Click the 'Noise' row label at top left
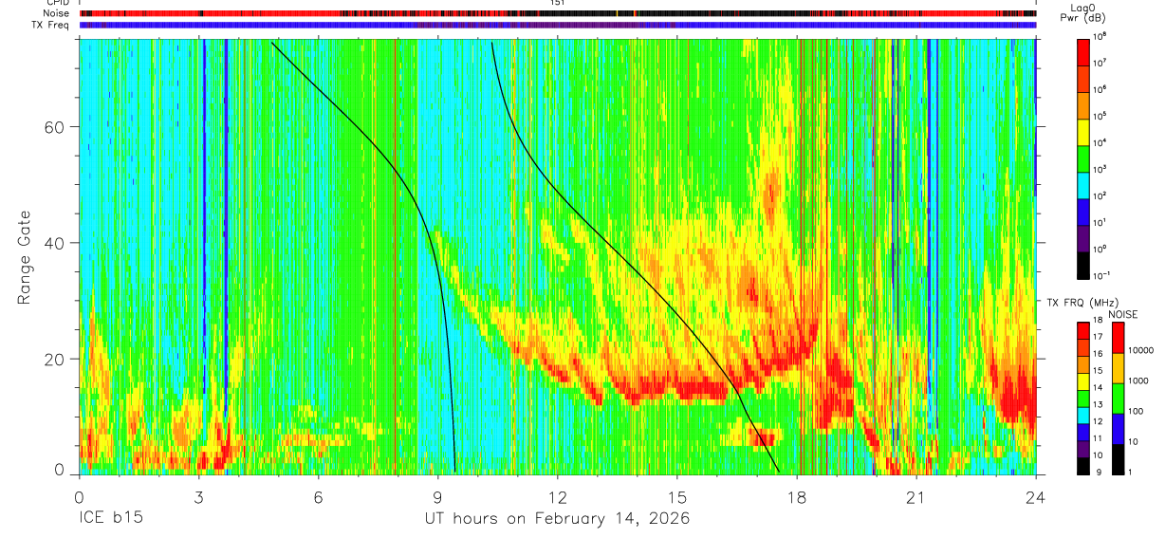The width and height of the screenshot is (1165, 538). pos(56,14)
